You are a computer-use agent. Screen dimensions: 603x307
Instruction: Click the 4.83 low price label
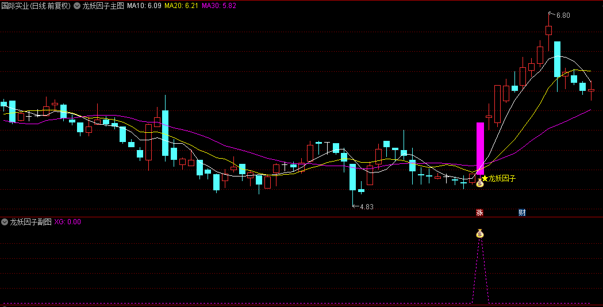(x=367, y=206)
